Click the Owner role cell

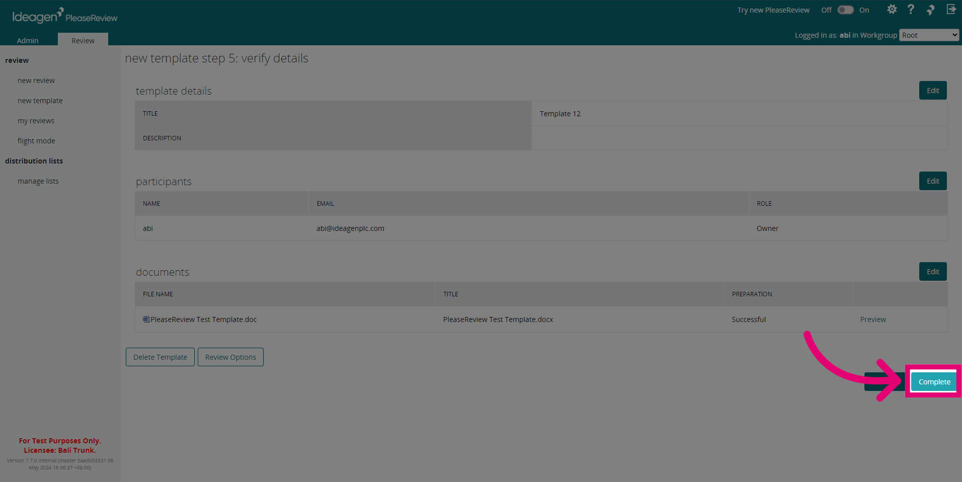pos(767,228)
